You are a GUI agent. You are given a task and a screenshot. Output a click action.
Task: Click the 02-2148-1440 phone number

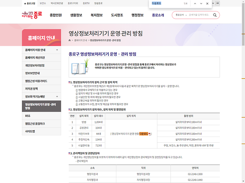[195, 180]
